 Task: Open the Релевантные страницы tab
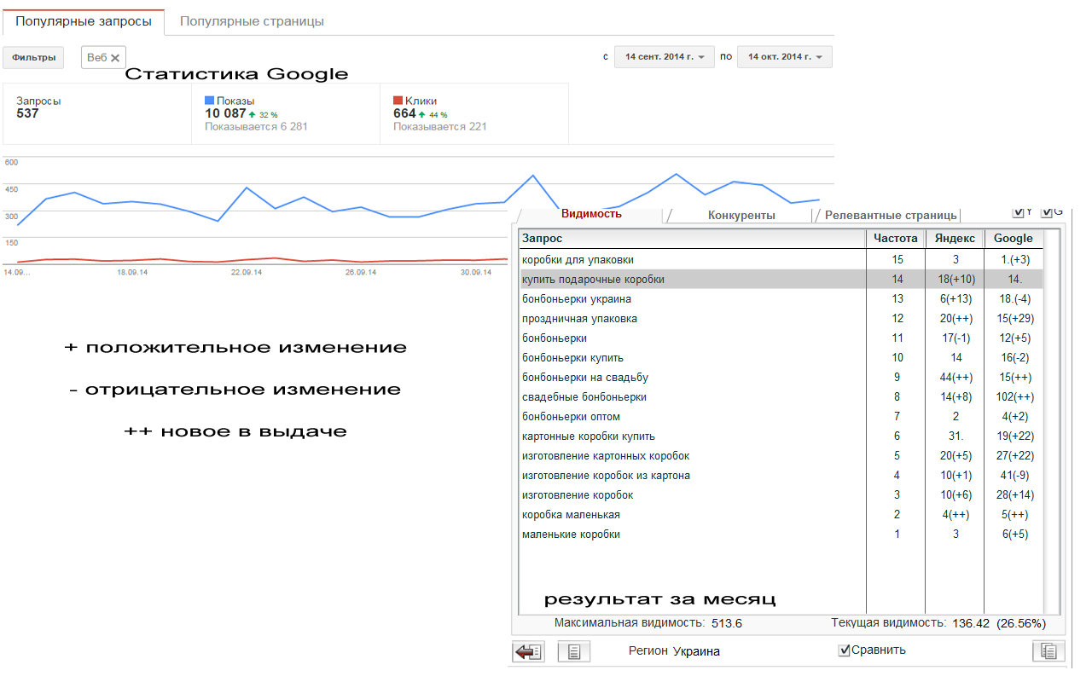click(891, 216)
